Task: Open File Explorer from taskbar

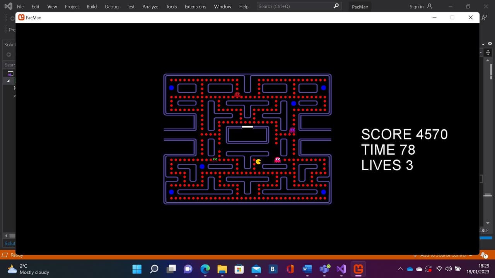Action: point(222,269)
